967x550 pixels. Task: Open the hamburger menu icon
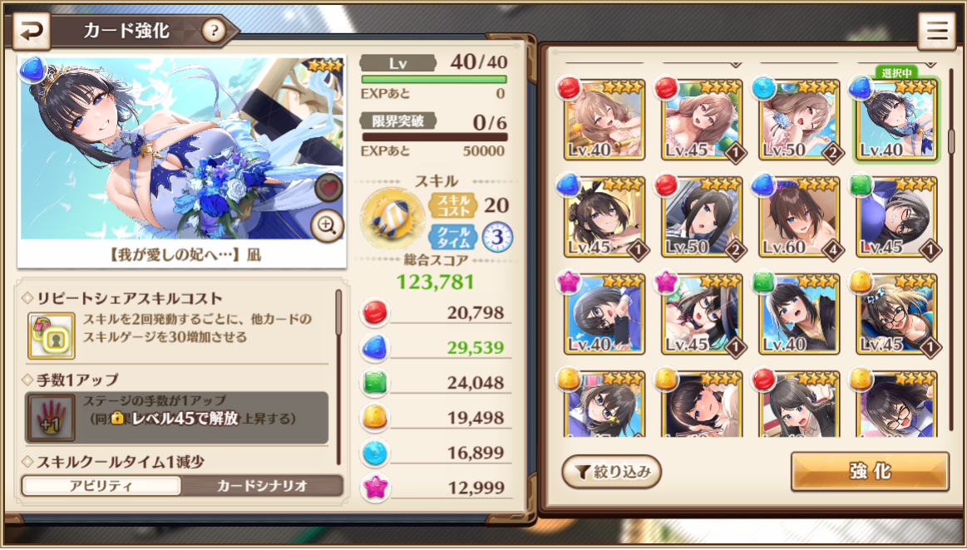pos(937,32)
